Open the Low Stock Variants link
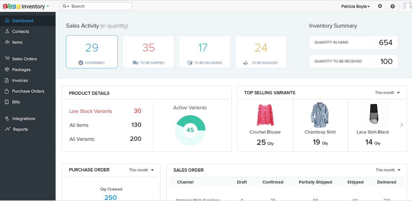Image resolution: width=412 pixels, height=201 pixels. (x=91, y=111)
